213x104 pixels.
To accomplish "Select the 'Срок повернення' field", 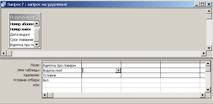I will coord(22,40).
